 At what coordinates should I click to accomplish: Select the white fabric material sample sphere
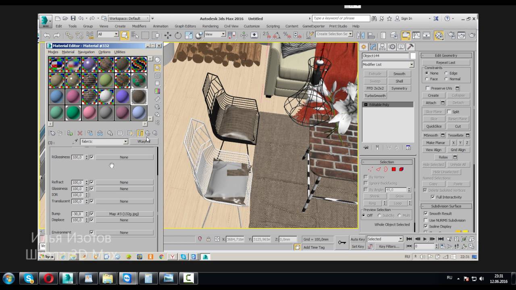click(106, 97)
